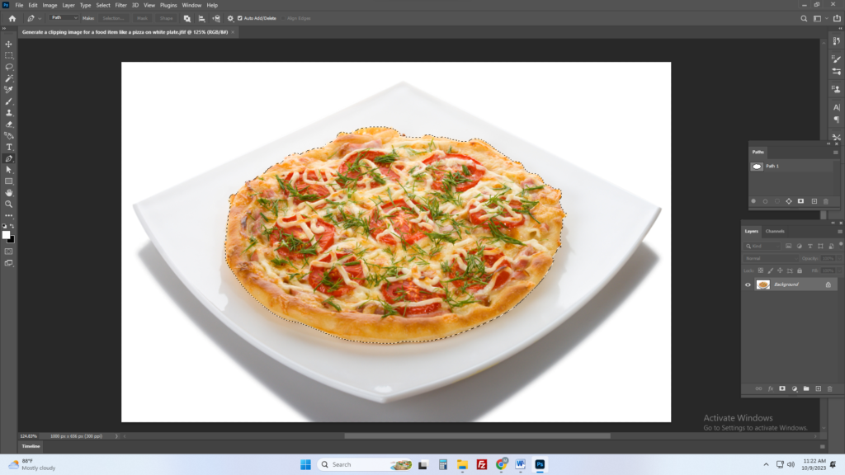
Task: Open the Path mode dropdown
Action: 64,18
